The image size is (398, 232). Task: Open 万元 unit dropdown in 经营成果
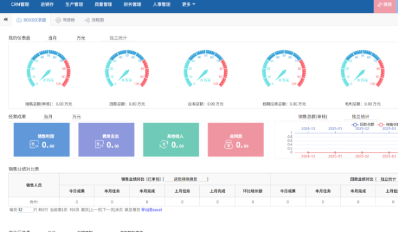point(76,117)
